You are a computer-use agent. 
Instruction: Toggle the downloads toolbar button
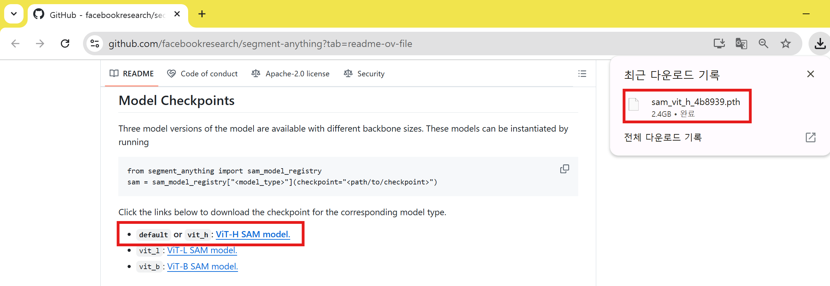[x=820, y=44]
